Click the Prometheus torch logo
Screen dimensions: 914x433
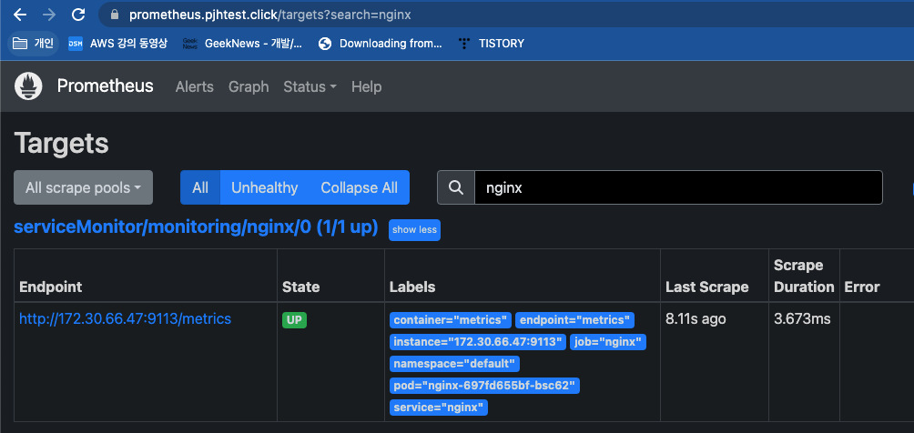[28, 86]
